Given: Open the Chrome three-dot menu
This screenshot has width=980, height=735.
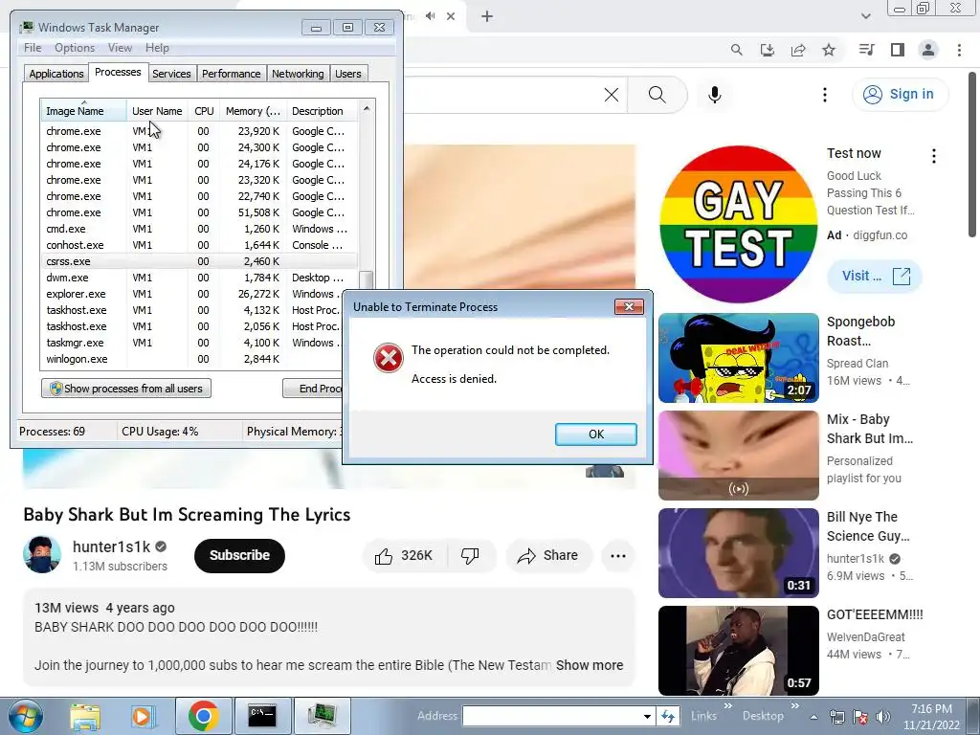Looking at the screenshot, I should (959, 50).
